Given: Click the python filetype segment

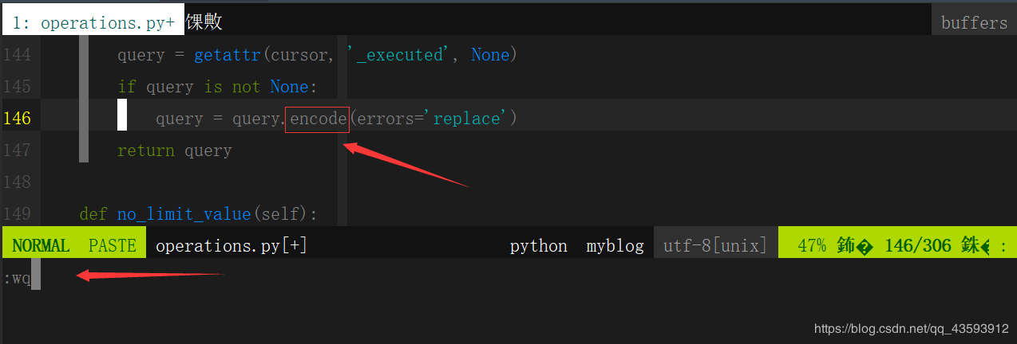Looking at the screenshot, I should pos(538,245).
